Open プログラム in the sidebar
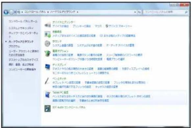 point(14,46)
